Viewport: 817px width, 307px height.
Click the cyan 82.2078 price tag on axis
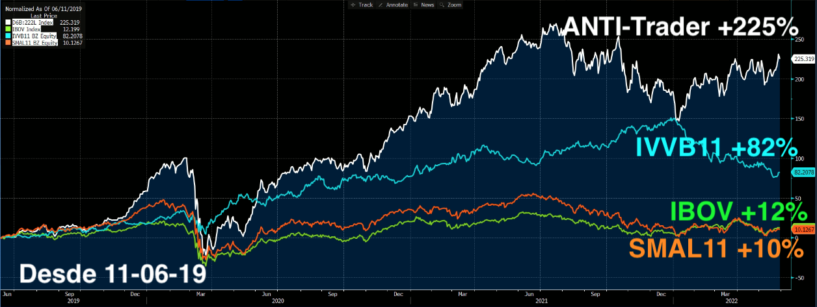click(x=804, y=172)
